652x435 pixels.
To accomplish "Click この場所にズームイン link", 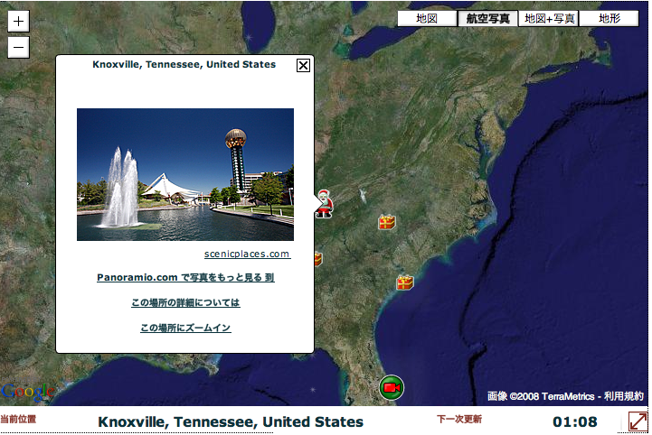I will coord(185,328).
